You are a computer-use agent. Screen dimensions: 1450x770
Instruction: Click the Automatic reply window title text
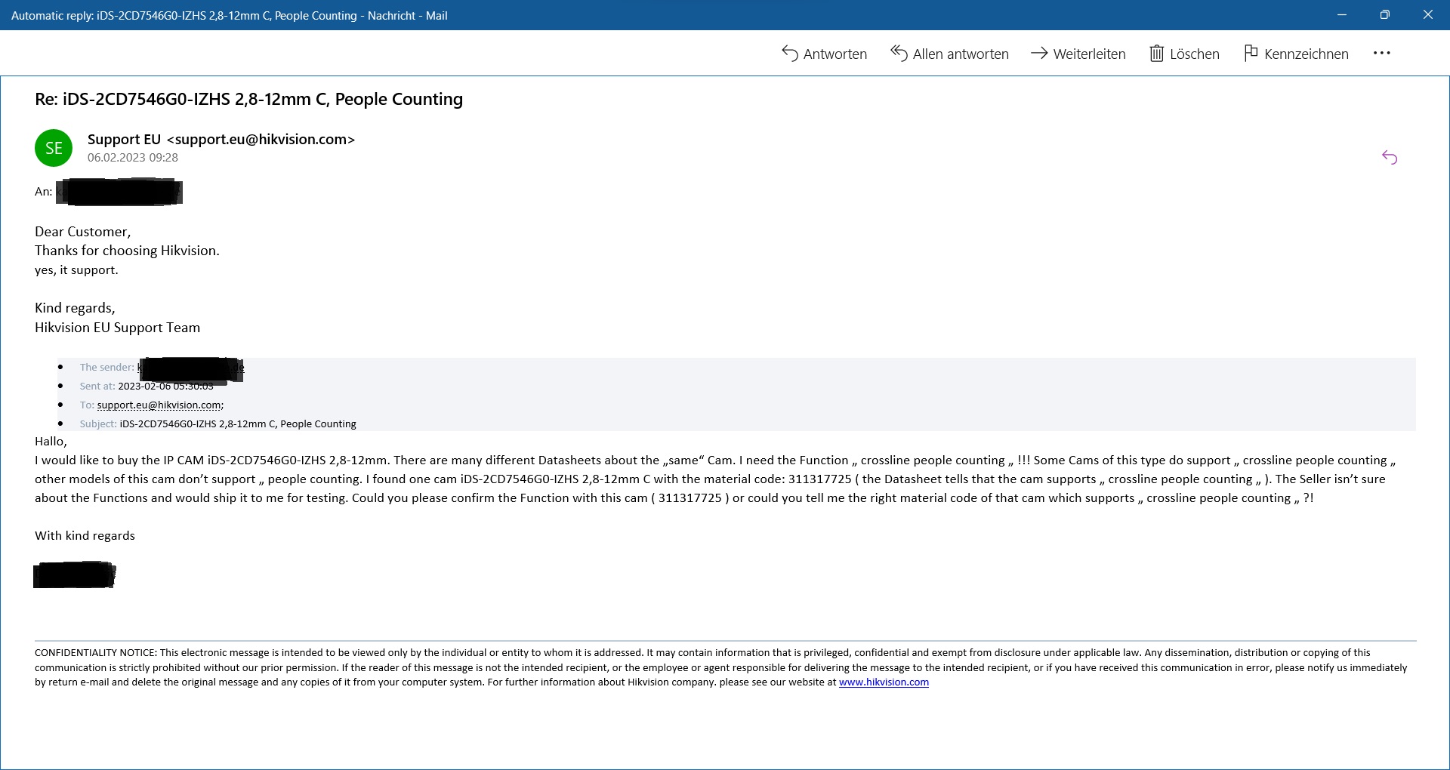pos(229,15)
